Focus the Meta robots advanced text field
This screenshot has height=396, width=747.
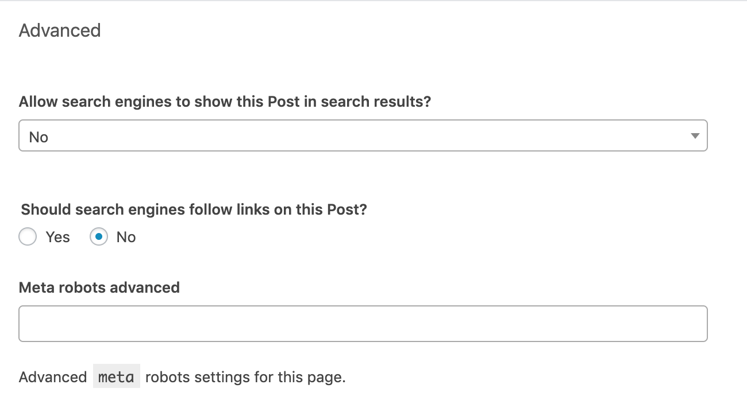pyautogui.click(x=363, y=324)
